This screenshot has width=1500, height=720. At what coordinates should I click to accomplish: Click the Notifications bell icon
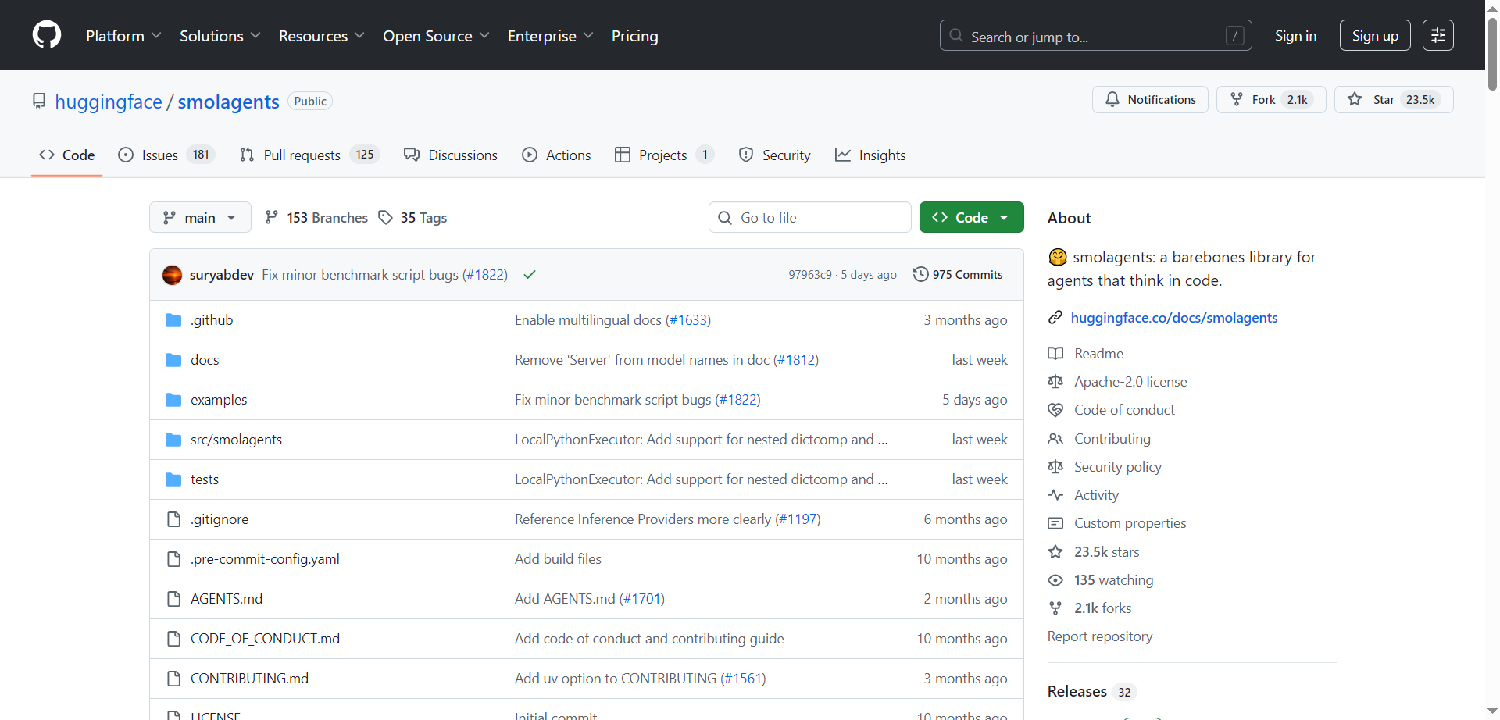tap(1112, 99)
